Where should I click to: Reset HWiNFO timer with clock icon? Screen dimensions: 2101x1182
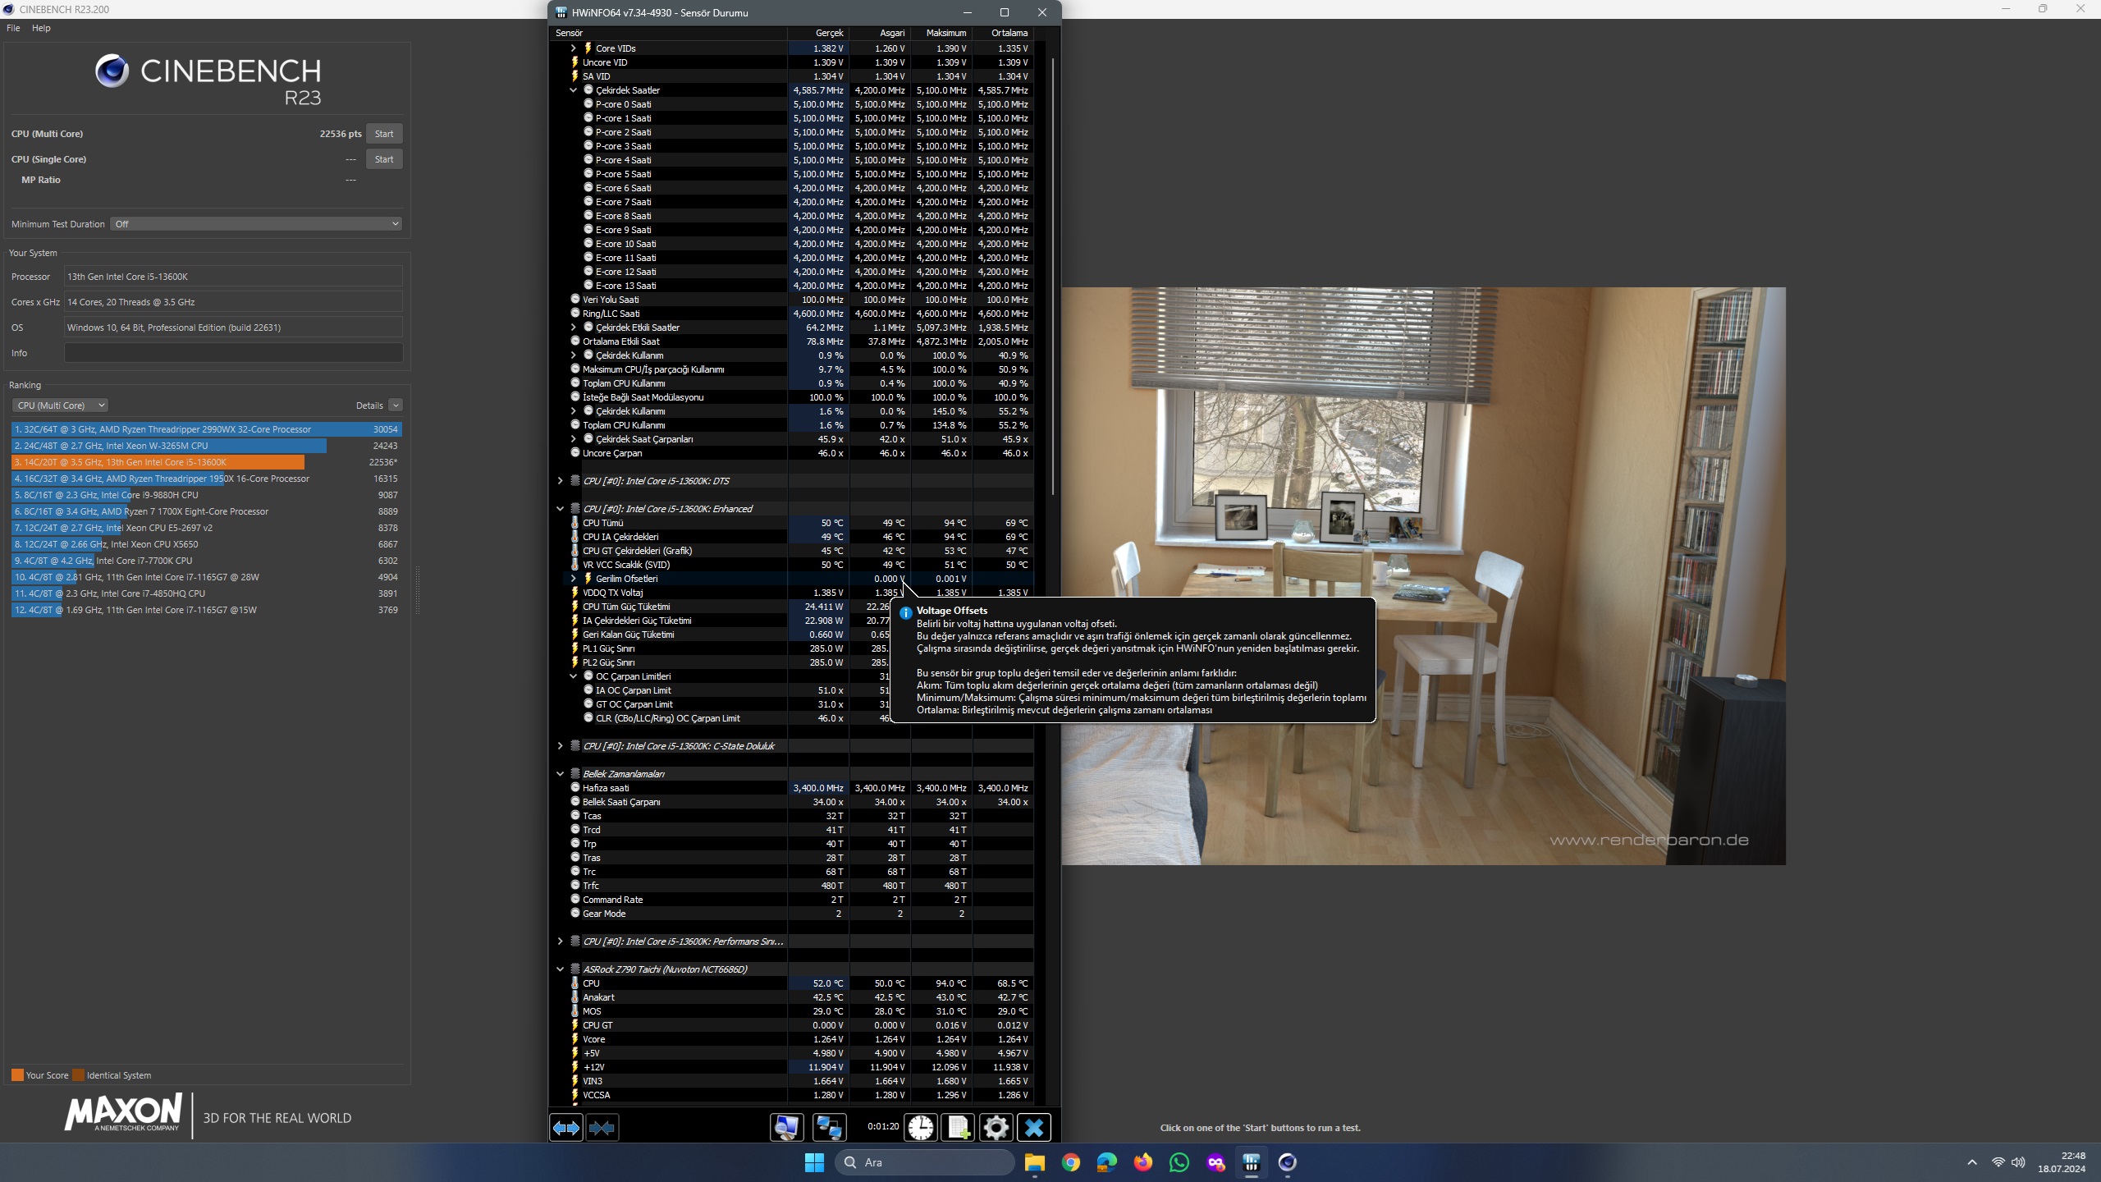921,1128
